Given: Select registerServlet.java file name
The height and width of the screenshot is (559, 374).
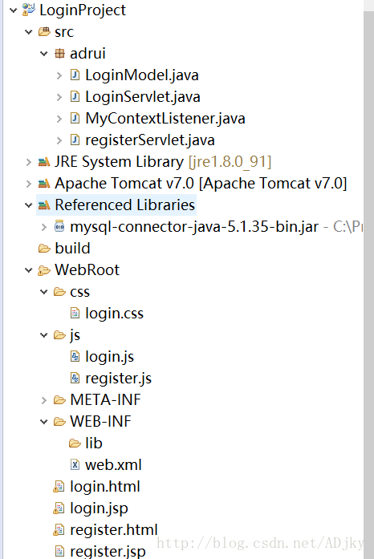Looking at the screenshot, I should (x=150, y=140).
